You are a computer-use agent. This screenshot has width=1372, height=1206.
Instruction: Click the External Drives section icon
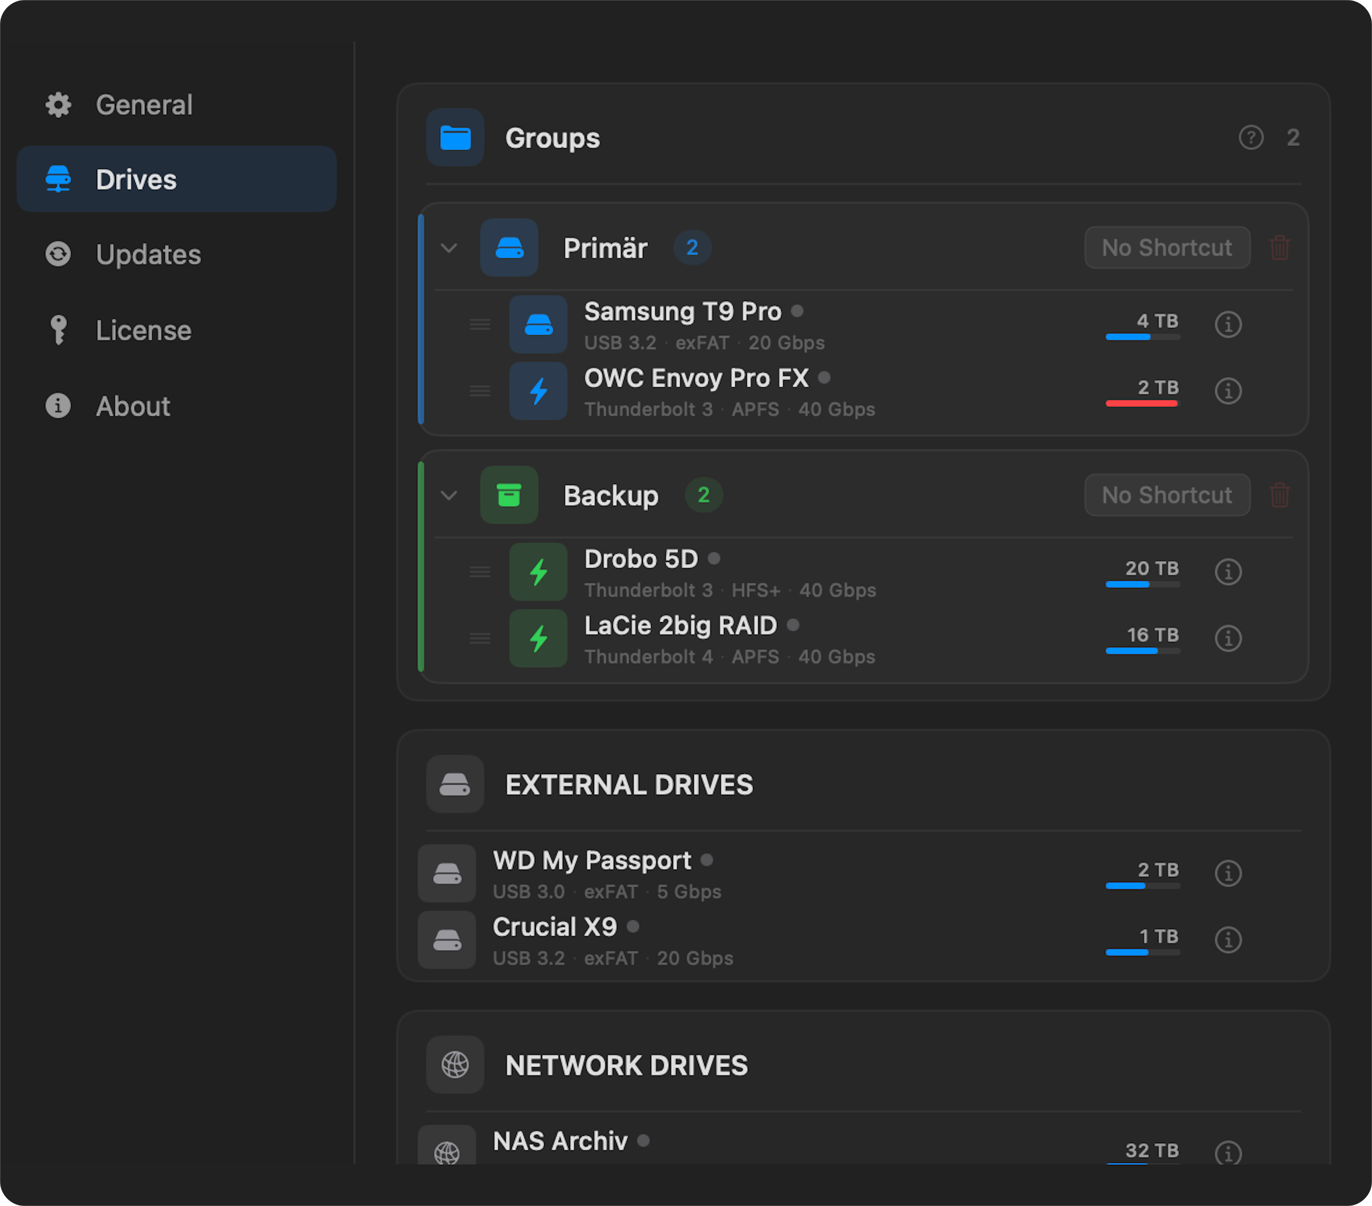pos(454,783)
